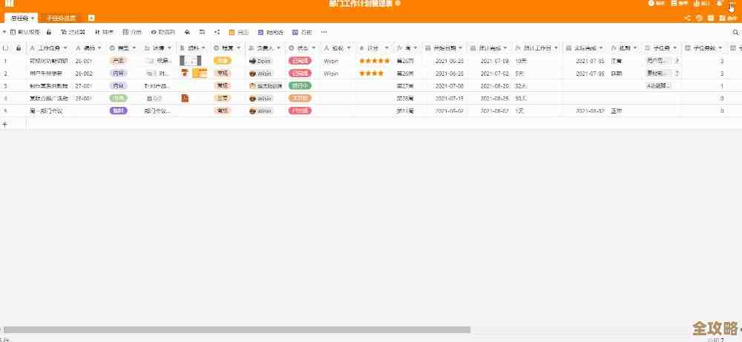Screen dimensions: 742x342
Task: Click the paint bucket row color icon
Action: tap(188, 32)
